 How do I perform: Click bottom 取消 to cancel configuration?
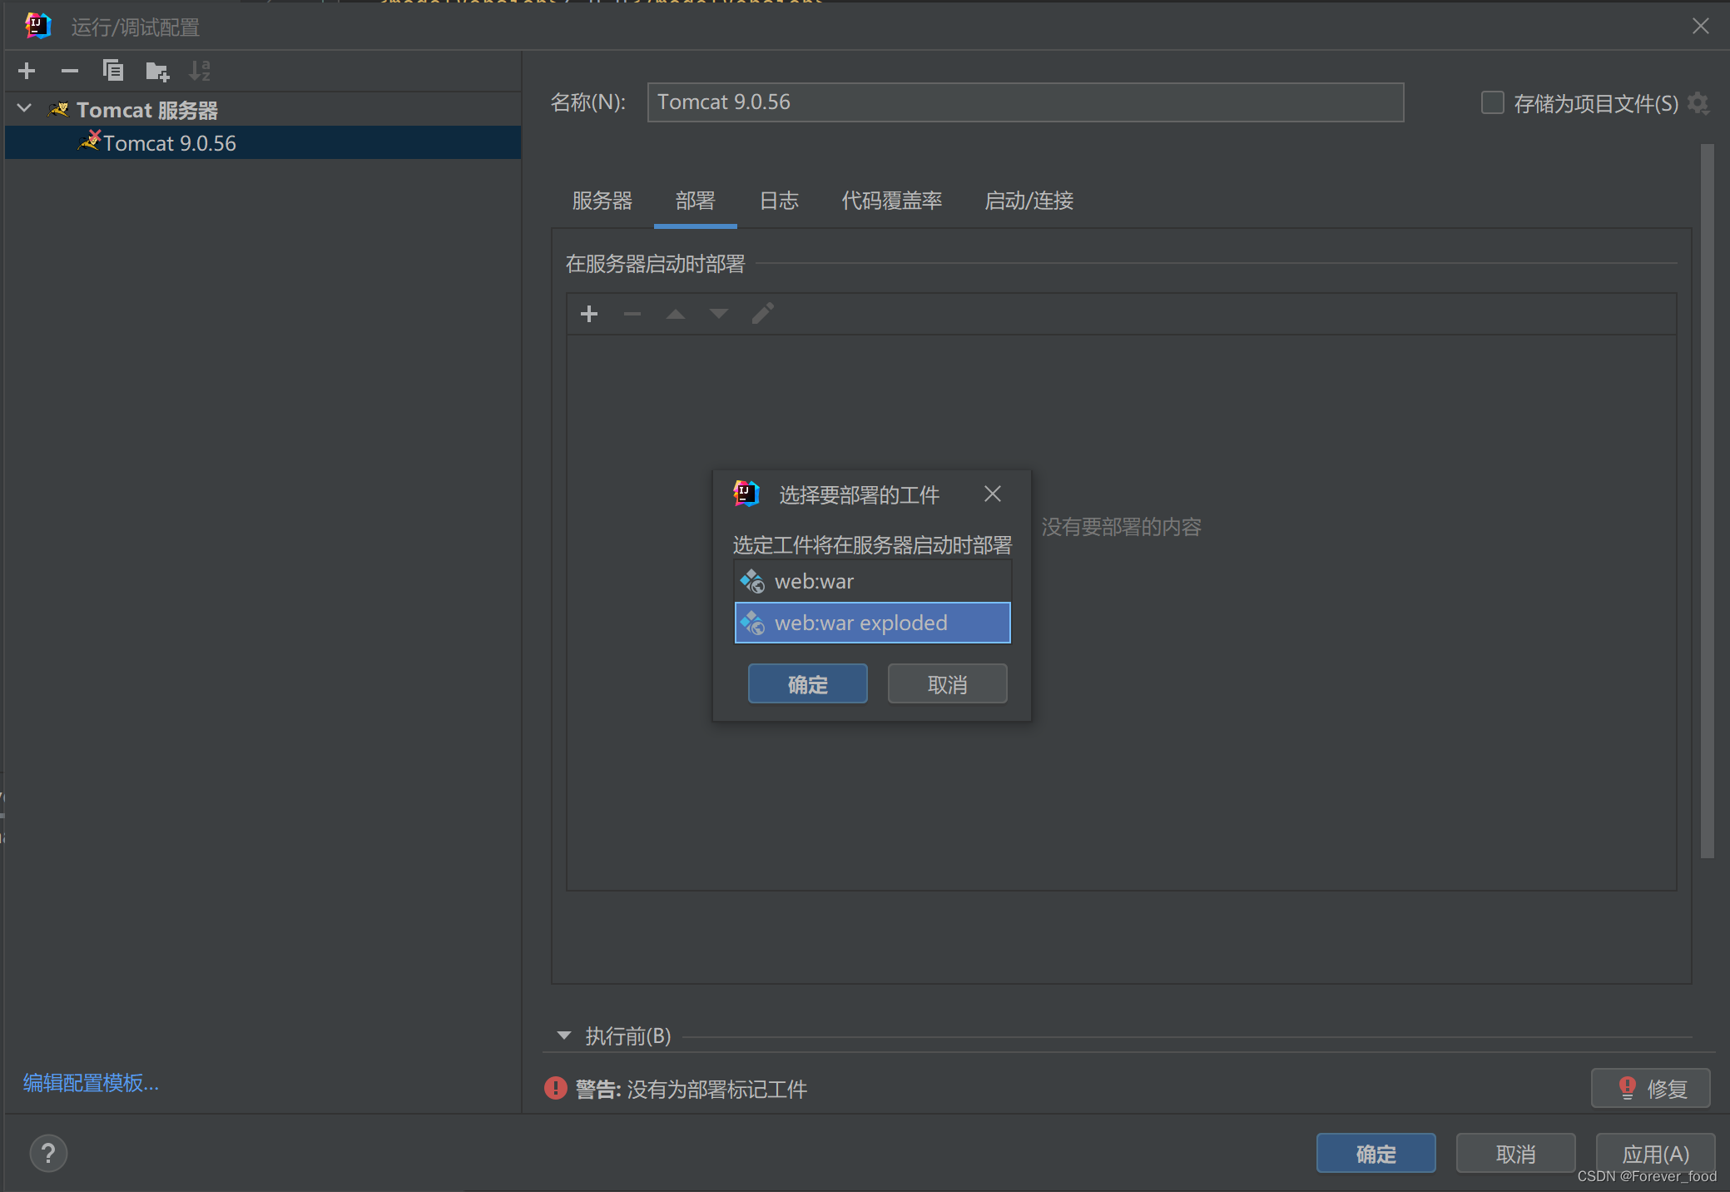coord(1515,1154)
